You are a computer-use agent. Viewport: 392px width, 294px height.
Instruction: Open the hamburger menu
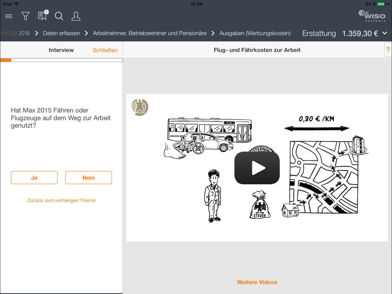click(x=9, y=16)
